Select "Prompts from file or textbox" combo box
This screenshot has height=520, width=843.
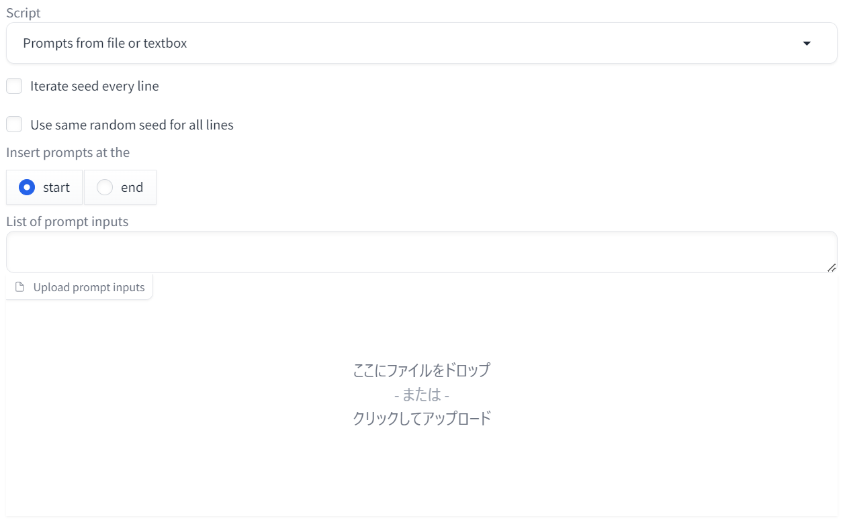click(422, 42)
